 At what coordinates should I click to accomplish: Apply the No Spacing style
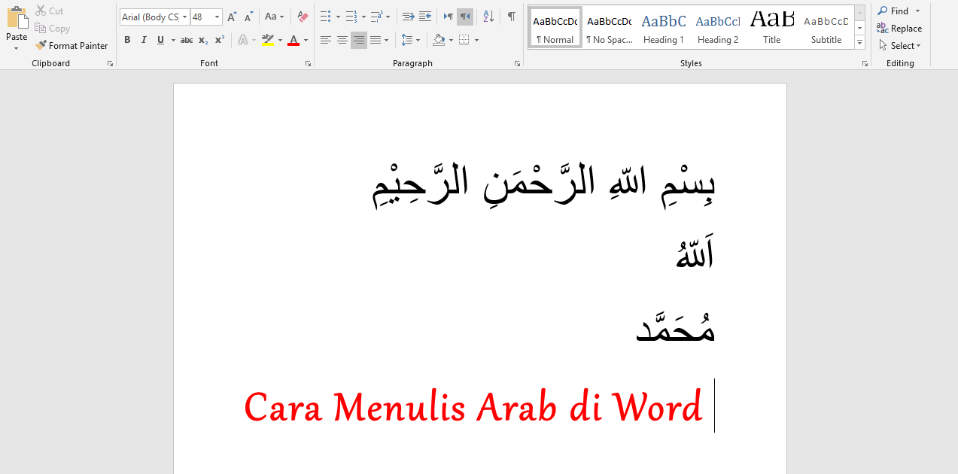(610, 28)
